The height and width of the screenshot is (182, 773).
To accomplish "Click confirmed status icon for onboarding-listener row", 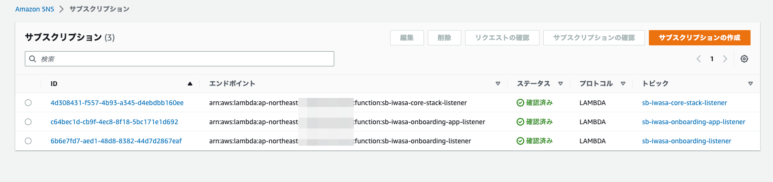I will click(520, 141).
